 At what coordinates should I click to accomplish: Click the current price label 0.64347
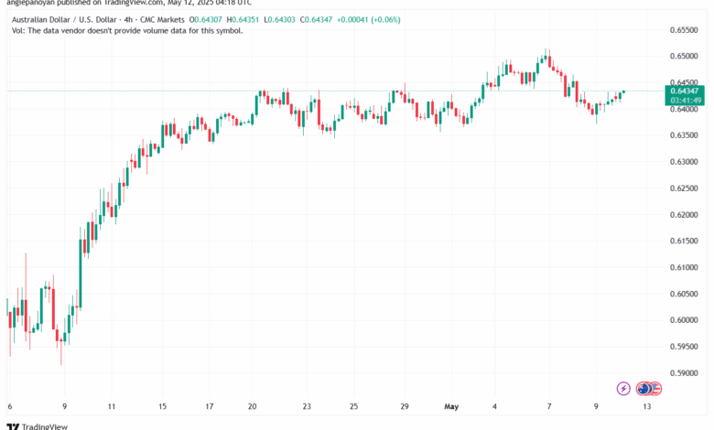[x=685, y=91]
